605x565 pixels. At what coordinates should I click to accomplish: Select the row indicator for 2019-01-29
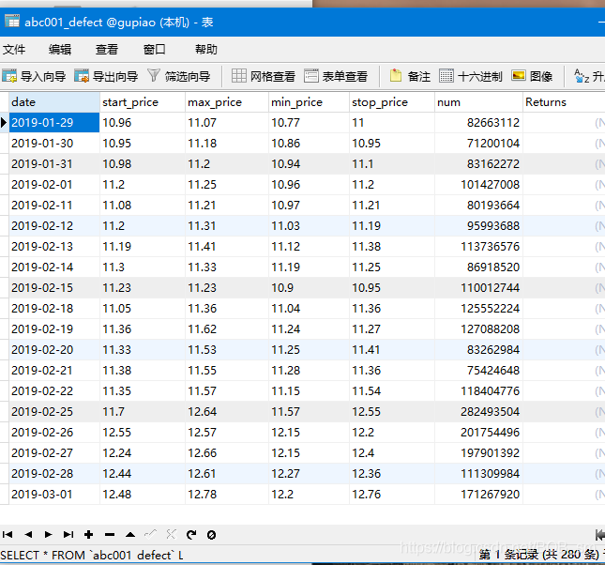point(5,122)
